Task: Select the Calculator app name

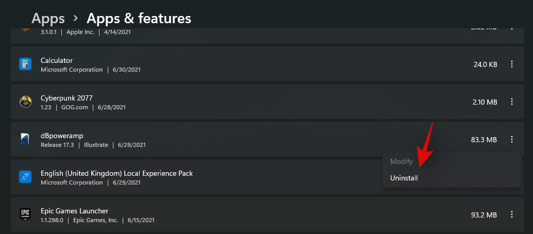Action: (x=57, y=60)
